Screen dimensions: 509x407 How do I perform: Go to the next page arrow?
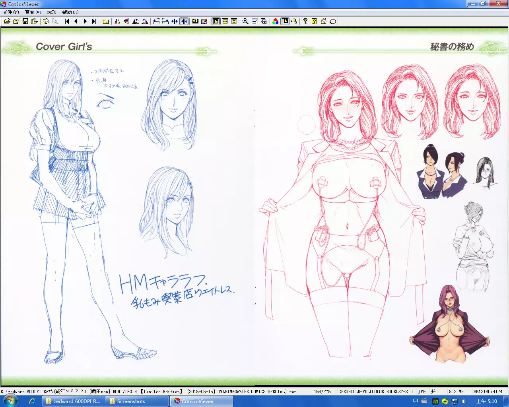(x=85, y=21)
